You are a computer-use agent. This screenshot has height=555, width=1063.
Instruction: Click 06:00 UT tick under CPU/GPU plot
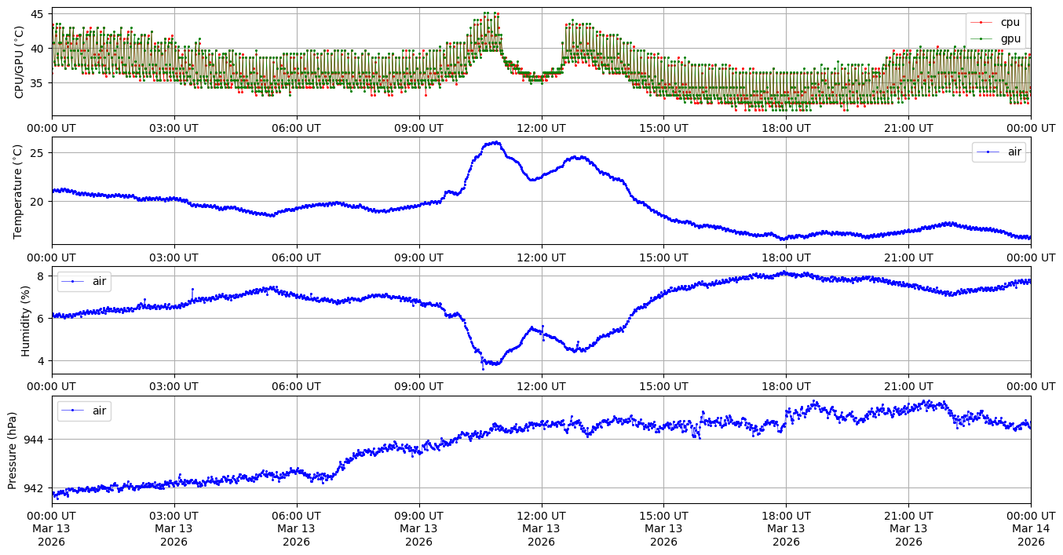[x=296, y=127]
